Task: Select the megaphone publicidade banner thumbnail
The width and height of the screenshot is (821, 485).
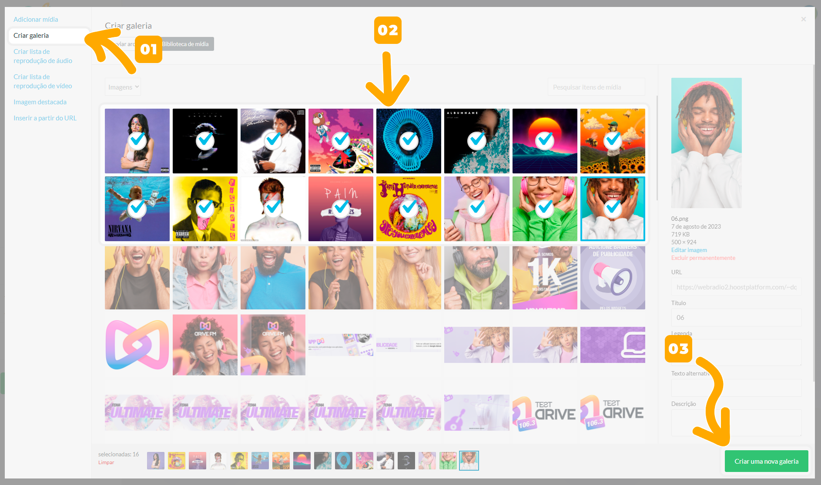Action: 612,278
